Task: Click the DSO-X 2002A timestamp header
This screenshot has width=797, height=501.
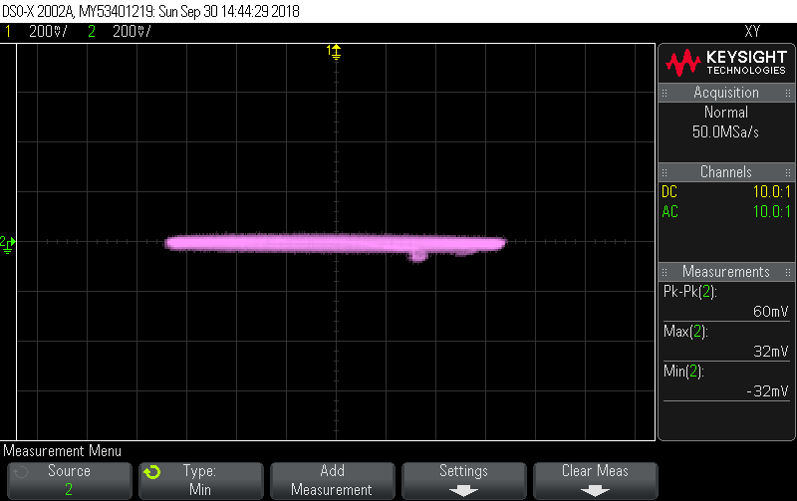Action: tap(150, 11)
